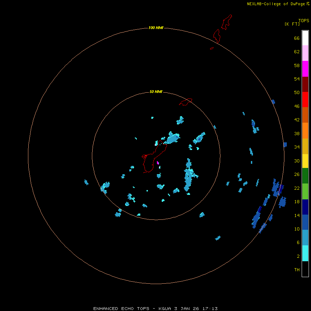
Task: Click the legend value 18
Action: (x=297, y=202)
